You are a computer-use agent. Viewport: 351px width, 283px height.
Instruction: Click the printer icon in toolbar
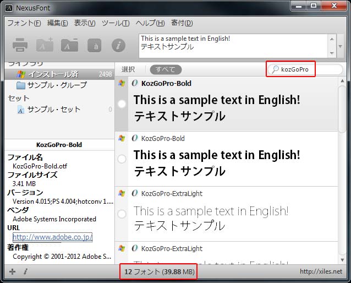coord(20,45)
